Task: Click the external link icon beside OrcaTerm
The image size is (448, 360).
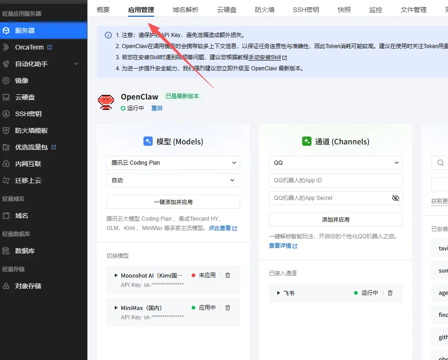Action: pos(50,47)
